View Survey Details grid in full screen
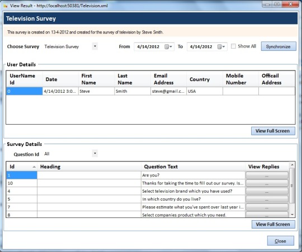The image size is (302, 252). point(273,224)
